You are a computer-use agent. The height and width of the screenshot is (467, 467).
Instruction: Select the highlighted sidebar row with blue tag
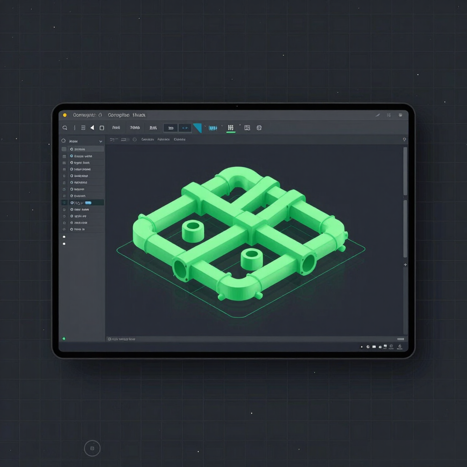[83, 202]
